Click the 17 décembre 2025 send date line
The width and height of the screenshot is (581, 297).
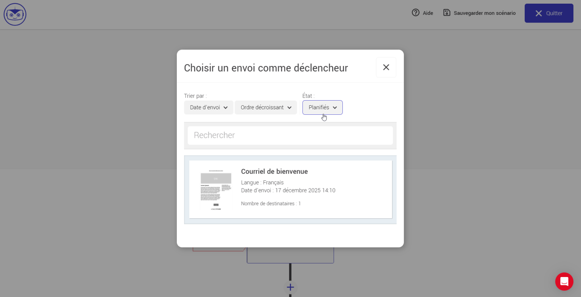click(x=288, y=190)
